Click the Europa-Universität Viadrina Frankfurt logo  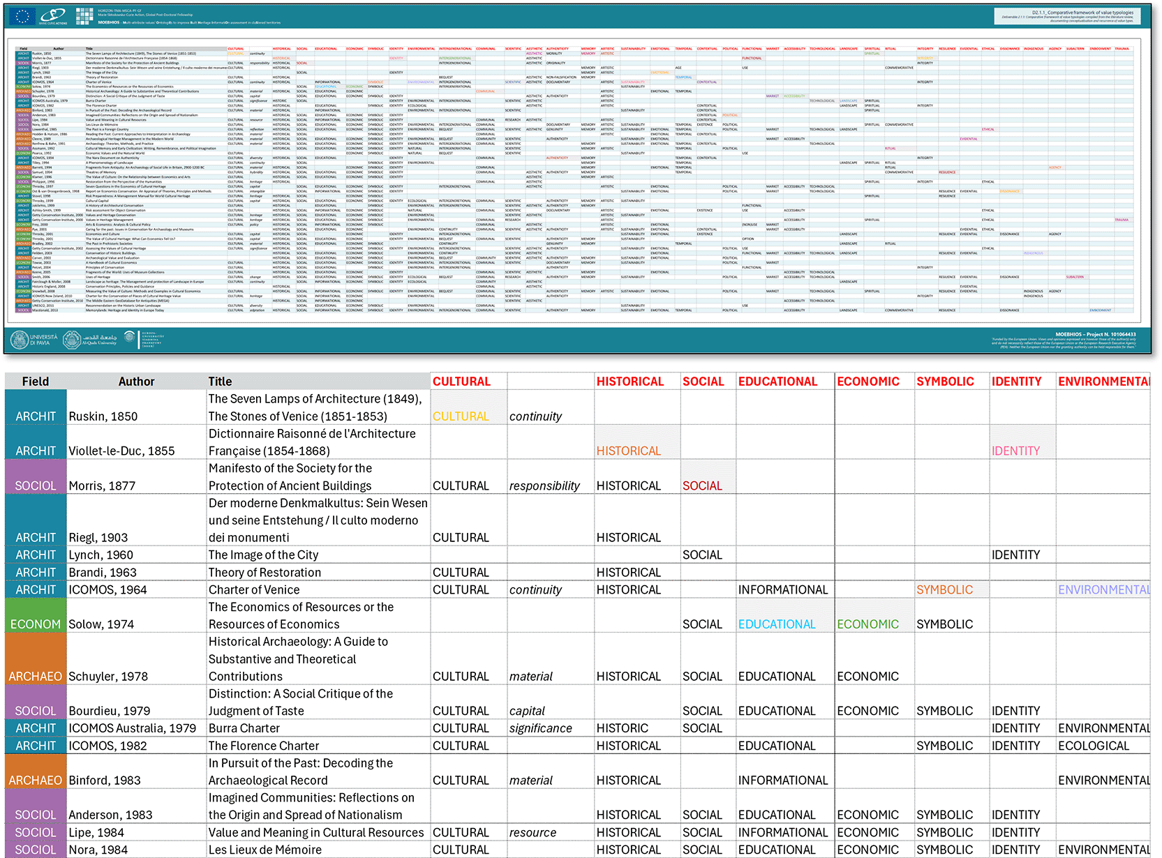point(143,340)
